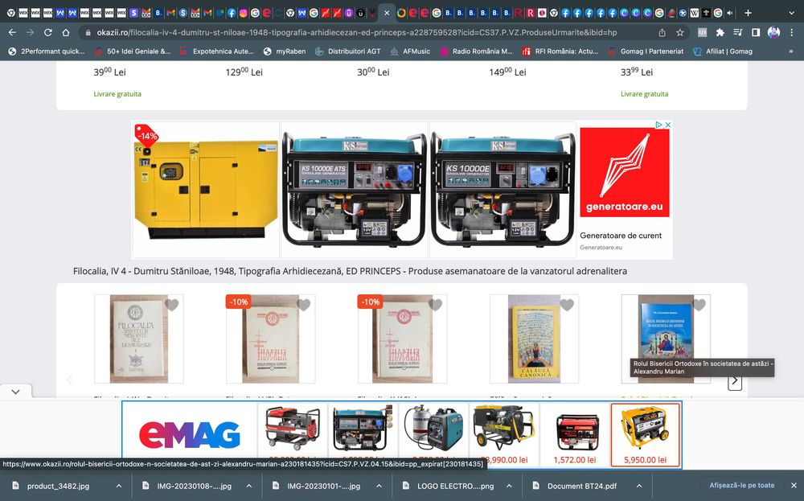Screen dimensions: 804x501
Task: Open the 50+ Idei Geniale bookmark
Action: coord(133,51)
